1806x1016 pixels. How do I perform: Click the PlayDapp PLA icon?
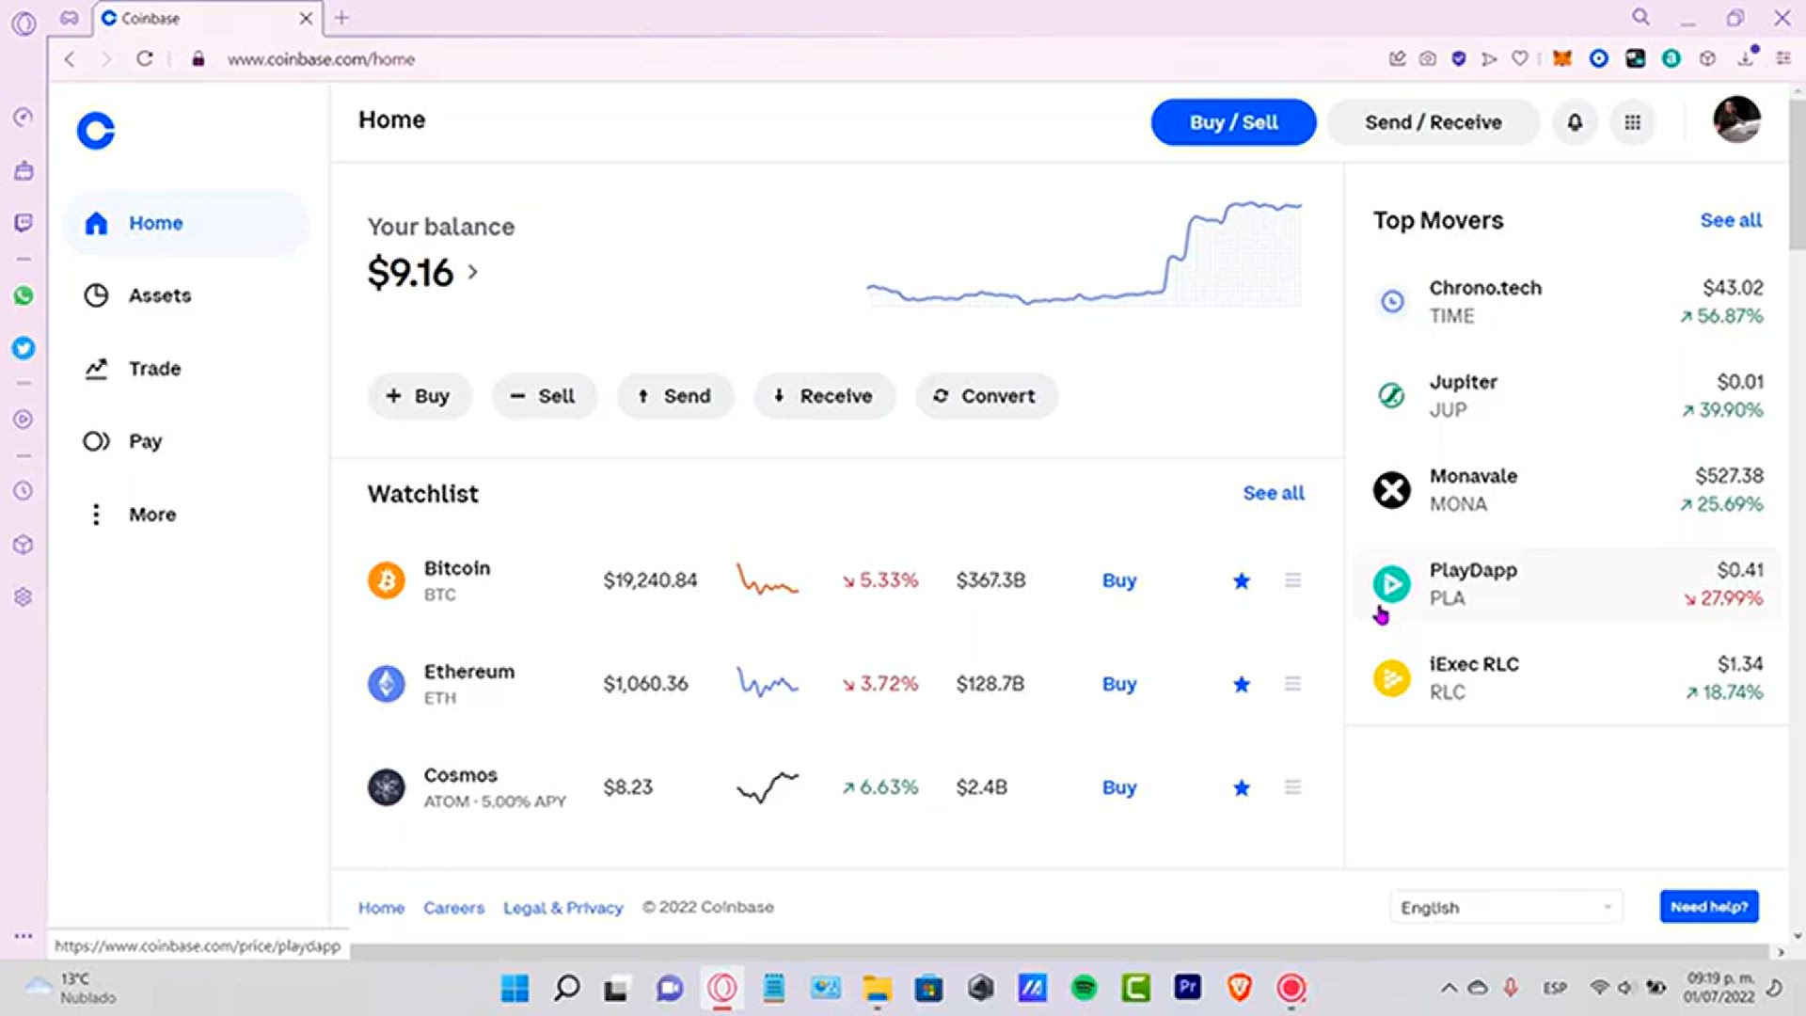pos(1392,583)
